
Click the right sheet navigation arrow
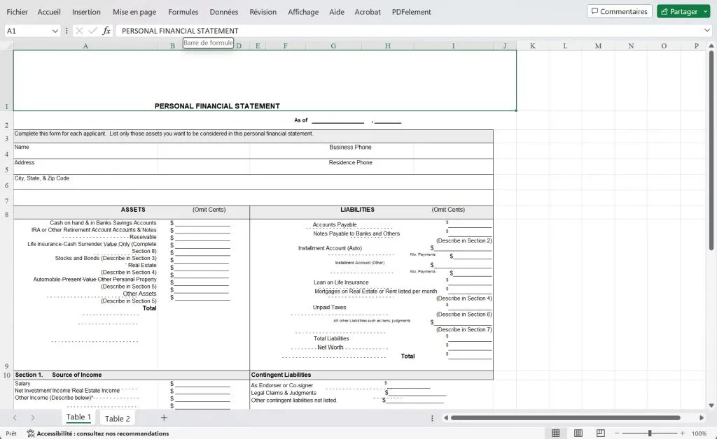click(x=32, y=417)
